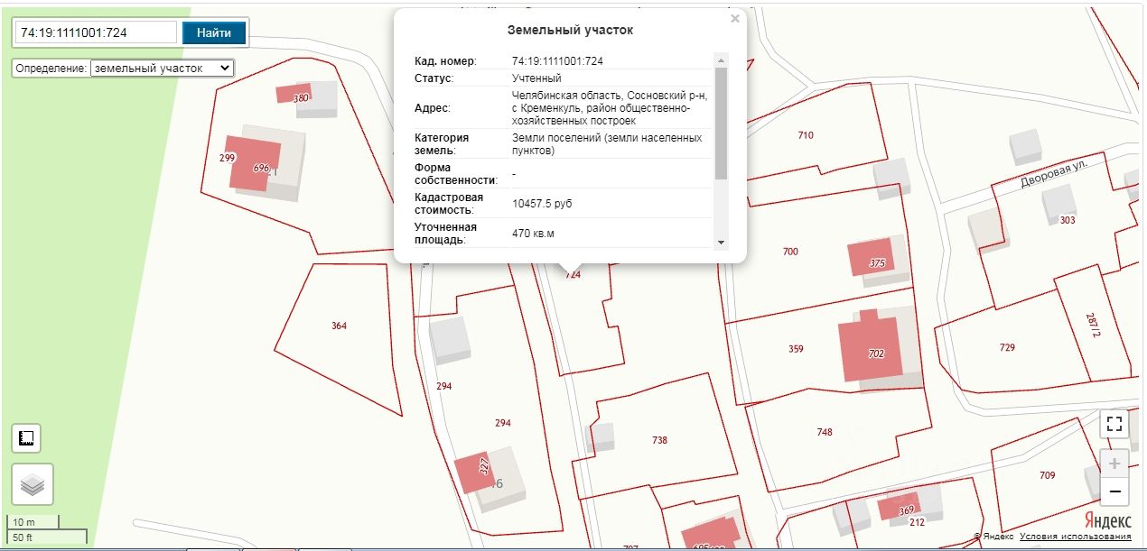This screenshot has height=551, width=1147.
Task: Click popup scrollbar down arrow
Action: (x=721, y=242)
